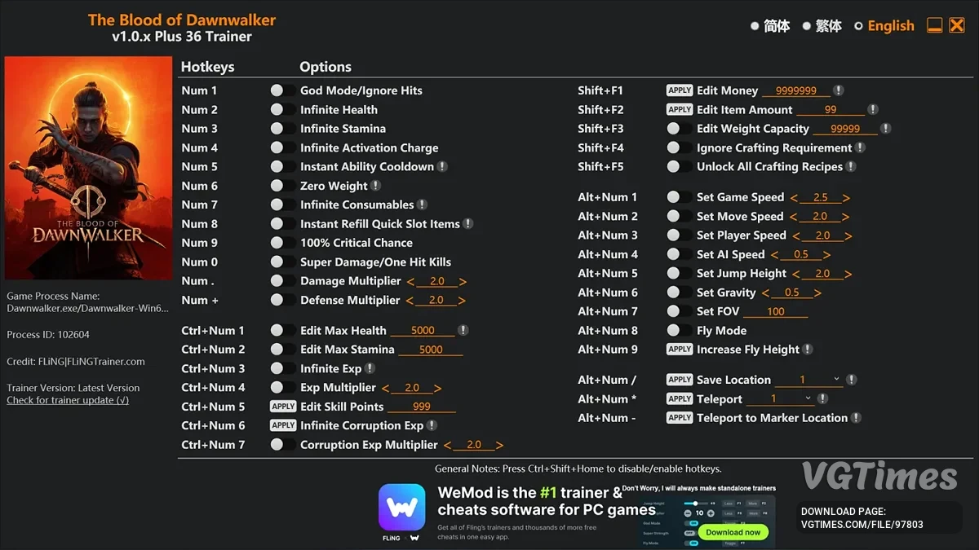The width and height of the screenshot is (979, 550).
Task: Open the Save Location slot dropdown
Action: pyautogui.click(x=808, y=380)
